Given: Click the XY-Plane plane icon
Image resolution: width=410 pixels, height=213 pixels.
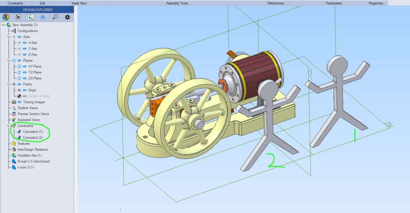Looking at the screenshot, I should pos(19,66).
